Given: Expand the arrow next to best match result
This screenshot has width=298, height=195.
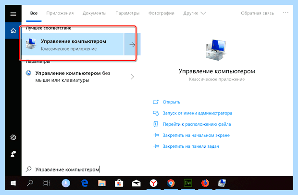Looking at the screenshot, I should [x=132, y=45].
